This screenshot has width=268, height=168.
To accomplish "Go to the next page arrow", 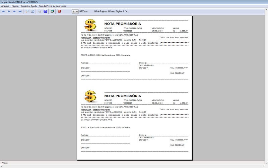I will (14, 11).
